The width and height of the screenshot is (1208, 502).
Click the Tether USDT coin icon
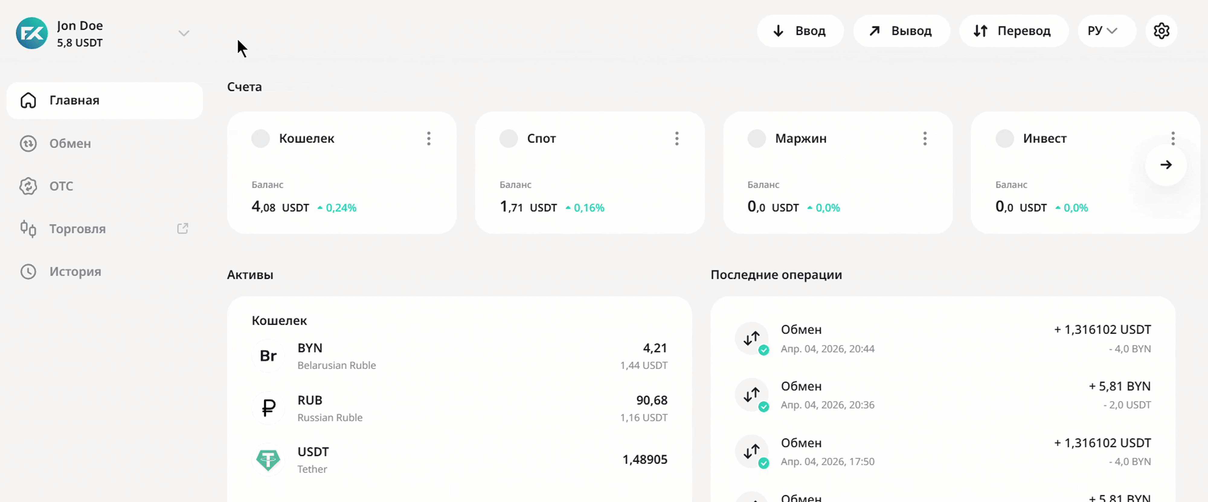(268, 459)
